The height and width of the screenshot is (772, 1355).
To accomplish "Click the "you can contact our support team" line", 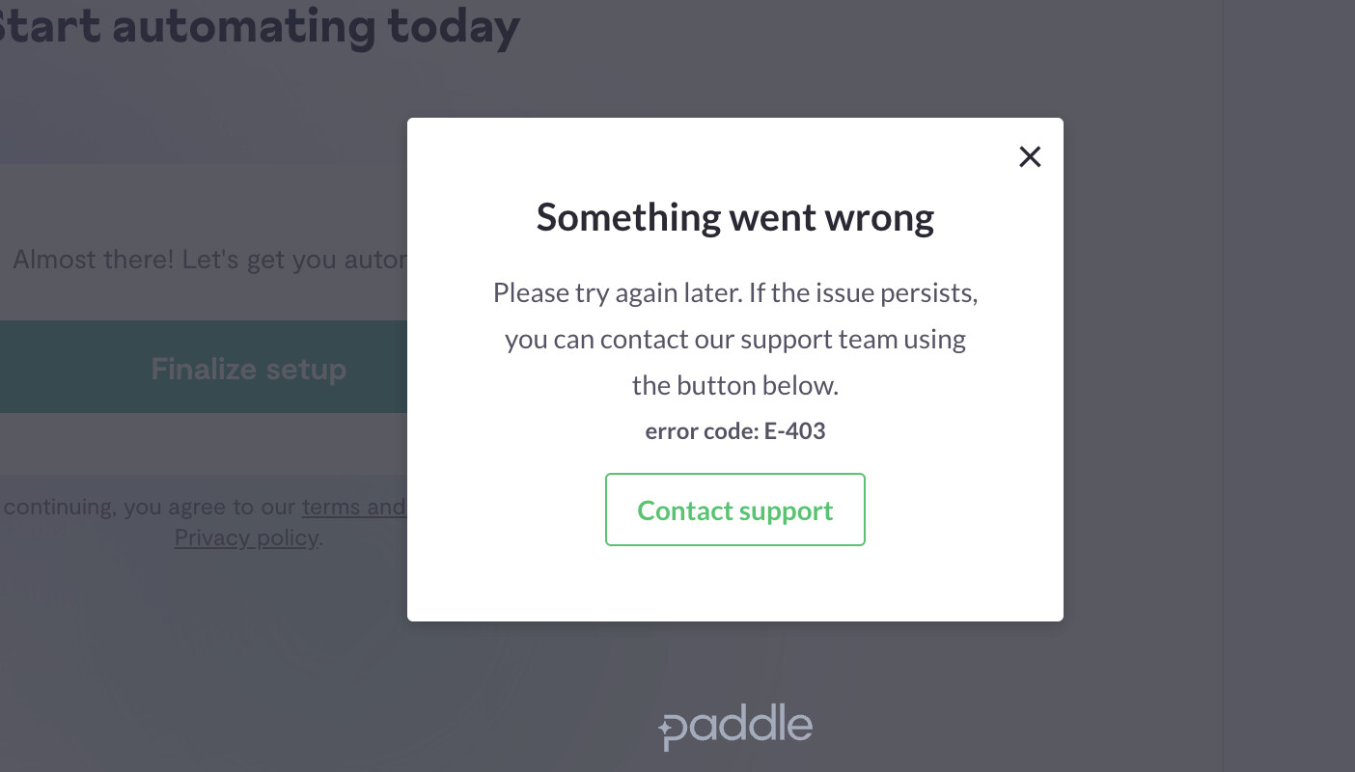I will (734, 339).
